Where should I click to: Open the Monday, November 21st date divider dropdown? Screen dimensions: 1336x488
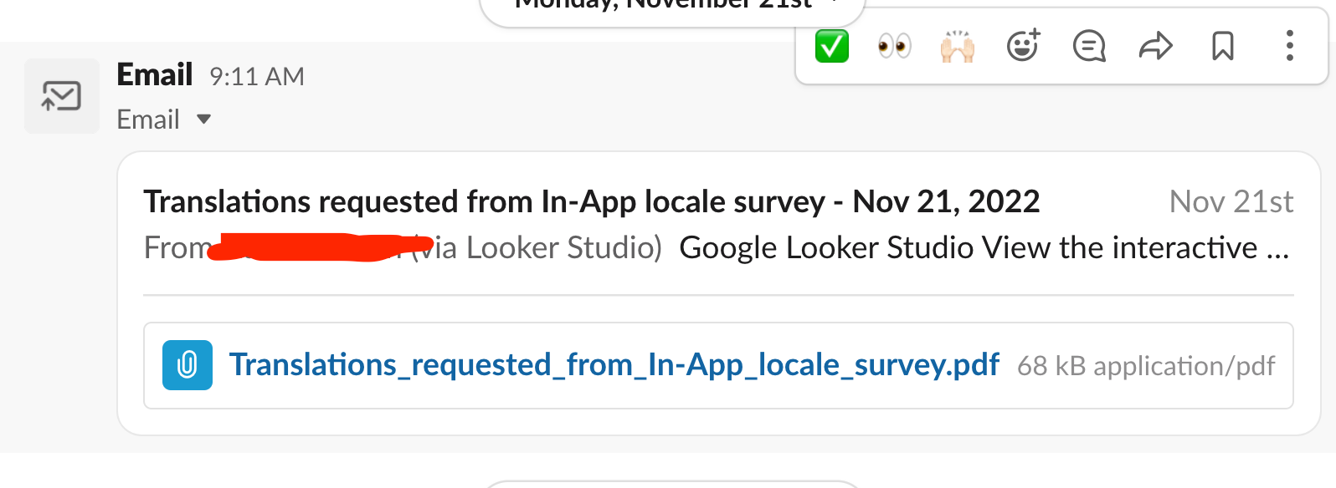672,7
